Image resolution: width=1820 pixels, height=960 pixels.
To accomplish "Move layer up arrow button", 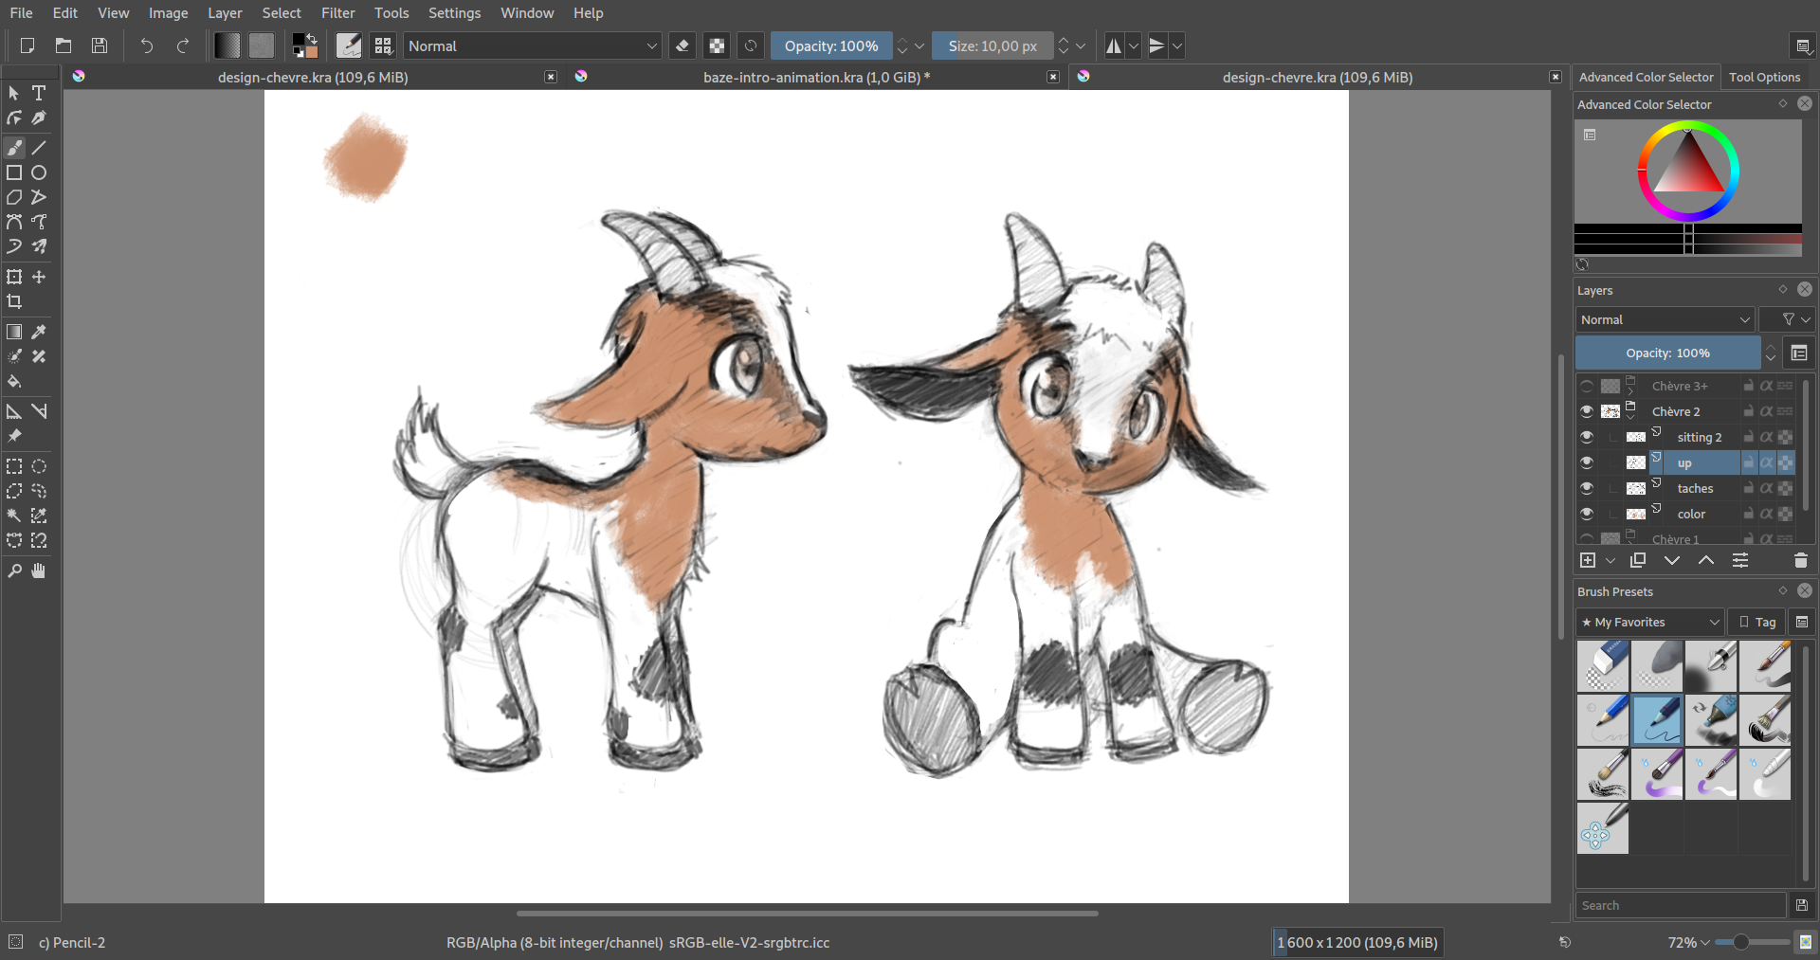I will click(1706, 561).
